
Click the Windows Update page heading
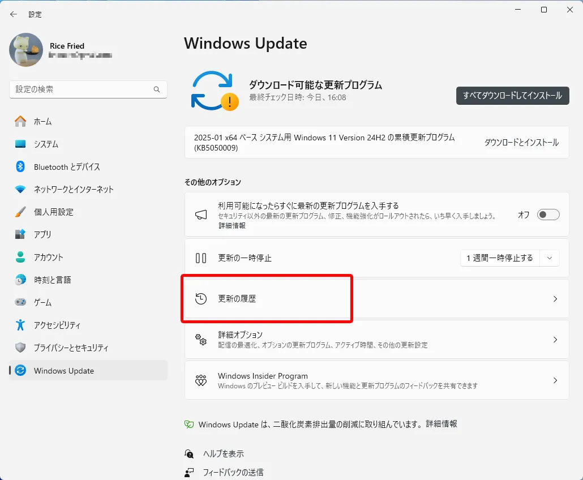coord(246,43)
